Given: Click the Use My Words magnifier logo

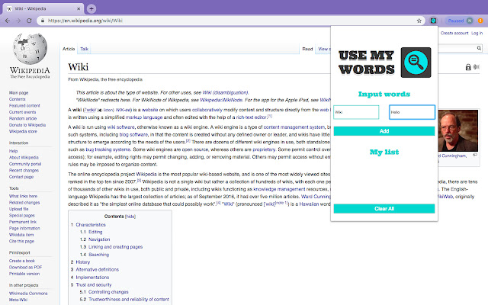Looking at the screenshot, I should [416, 63].
